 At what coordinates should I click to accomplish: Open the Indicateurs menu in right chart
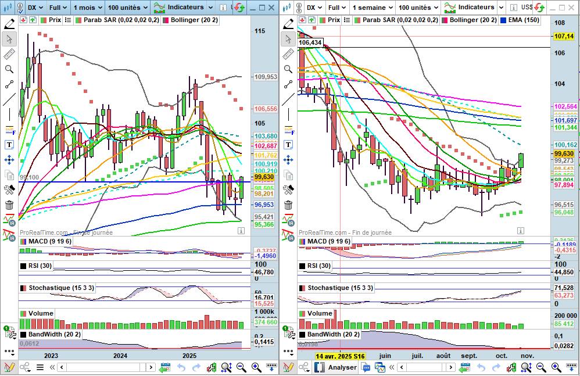470,8
